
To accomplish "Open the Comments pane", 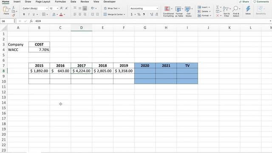I will 261,2.
